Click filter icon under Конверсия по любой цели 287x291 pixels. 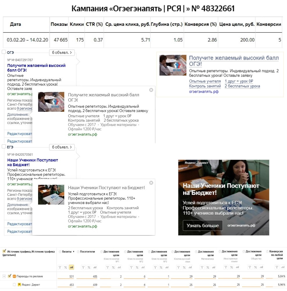click(277, 267)
